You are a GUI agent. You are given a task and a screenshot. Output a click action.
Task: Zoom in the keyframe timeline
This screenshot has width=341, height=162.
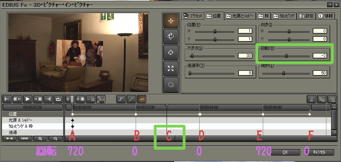pyautogui.click(x=40, y=138)
